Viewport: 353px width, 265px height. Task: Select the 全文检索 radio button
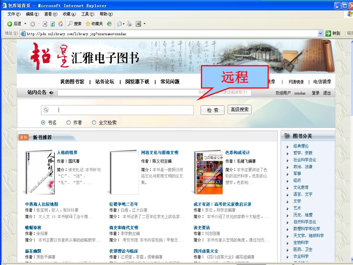tap(94, 122)
